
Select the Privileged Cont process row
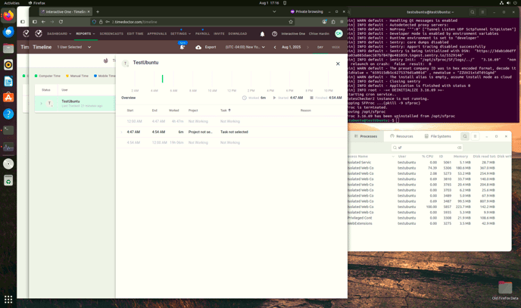point(429,218)
